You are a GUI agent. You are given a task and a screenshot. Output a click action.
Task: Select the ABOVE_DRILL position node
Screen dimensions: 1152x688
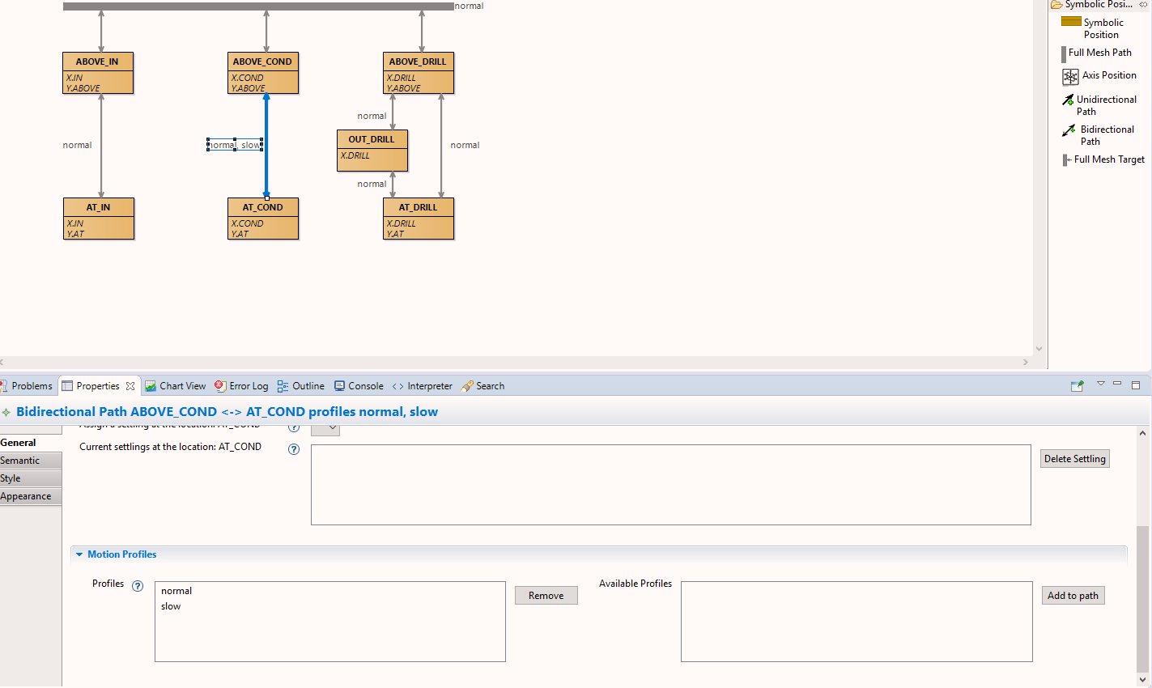pyautogui.click(x=419, y=73)
